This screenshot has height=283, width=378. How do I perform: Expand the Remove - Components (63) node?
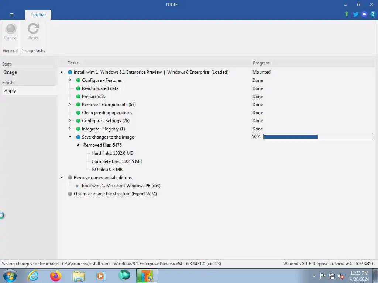point(70,104)
